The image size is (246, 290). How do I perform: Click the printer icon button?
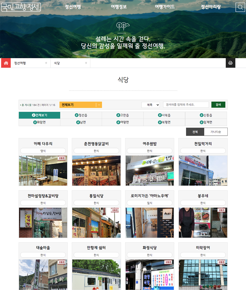(x=230, y=63)
